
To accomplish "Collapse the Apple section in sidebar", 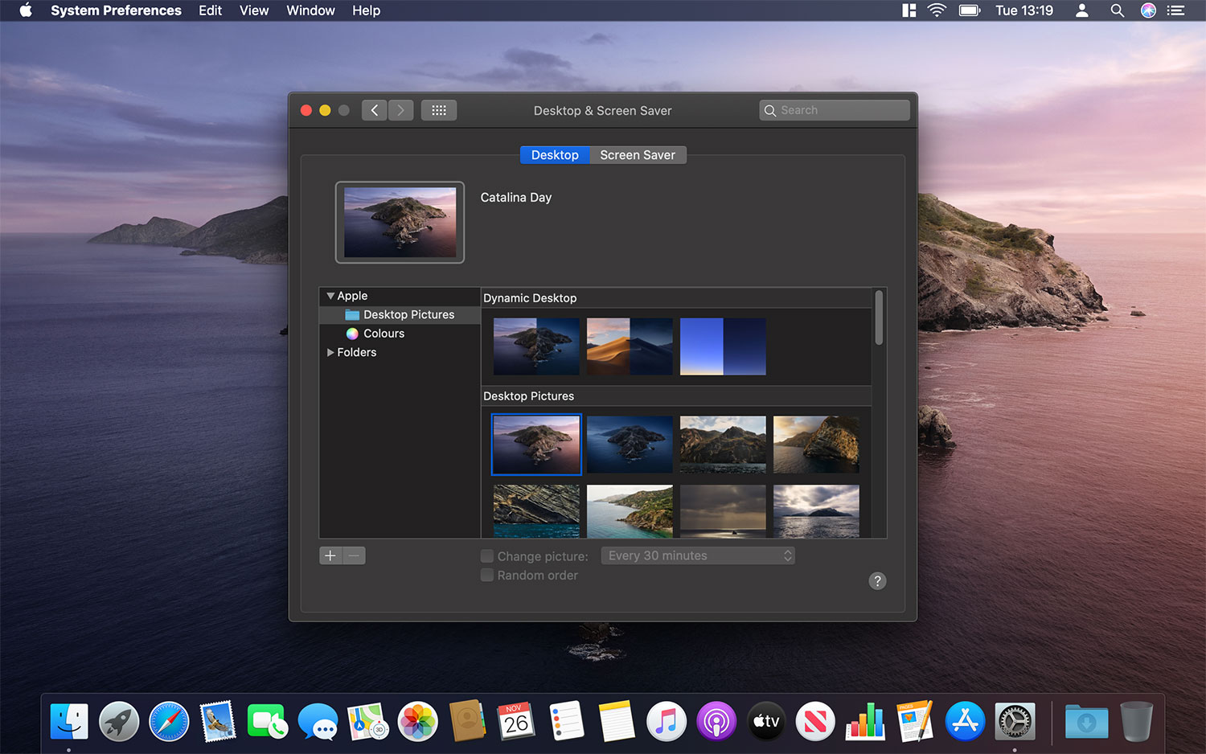I will [330, 296].
